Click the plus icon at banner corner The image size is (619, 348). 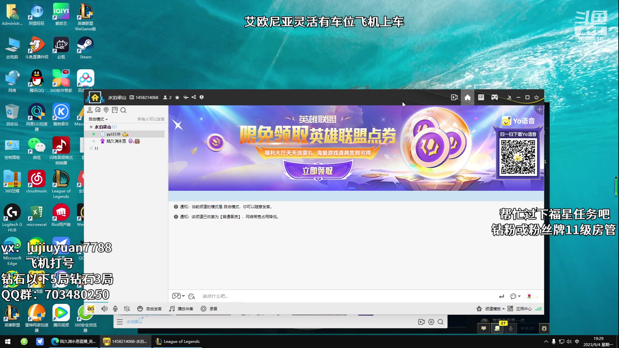(540, 110)
